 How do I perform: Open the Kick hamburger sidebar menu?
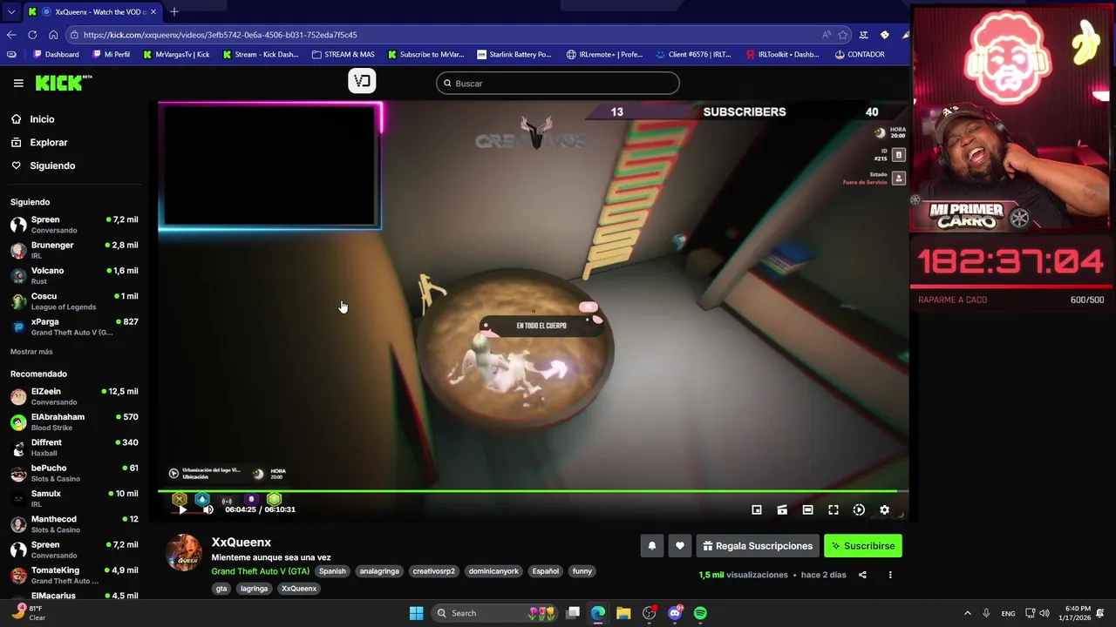tap(18, 83)
